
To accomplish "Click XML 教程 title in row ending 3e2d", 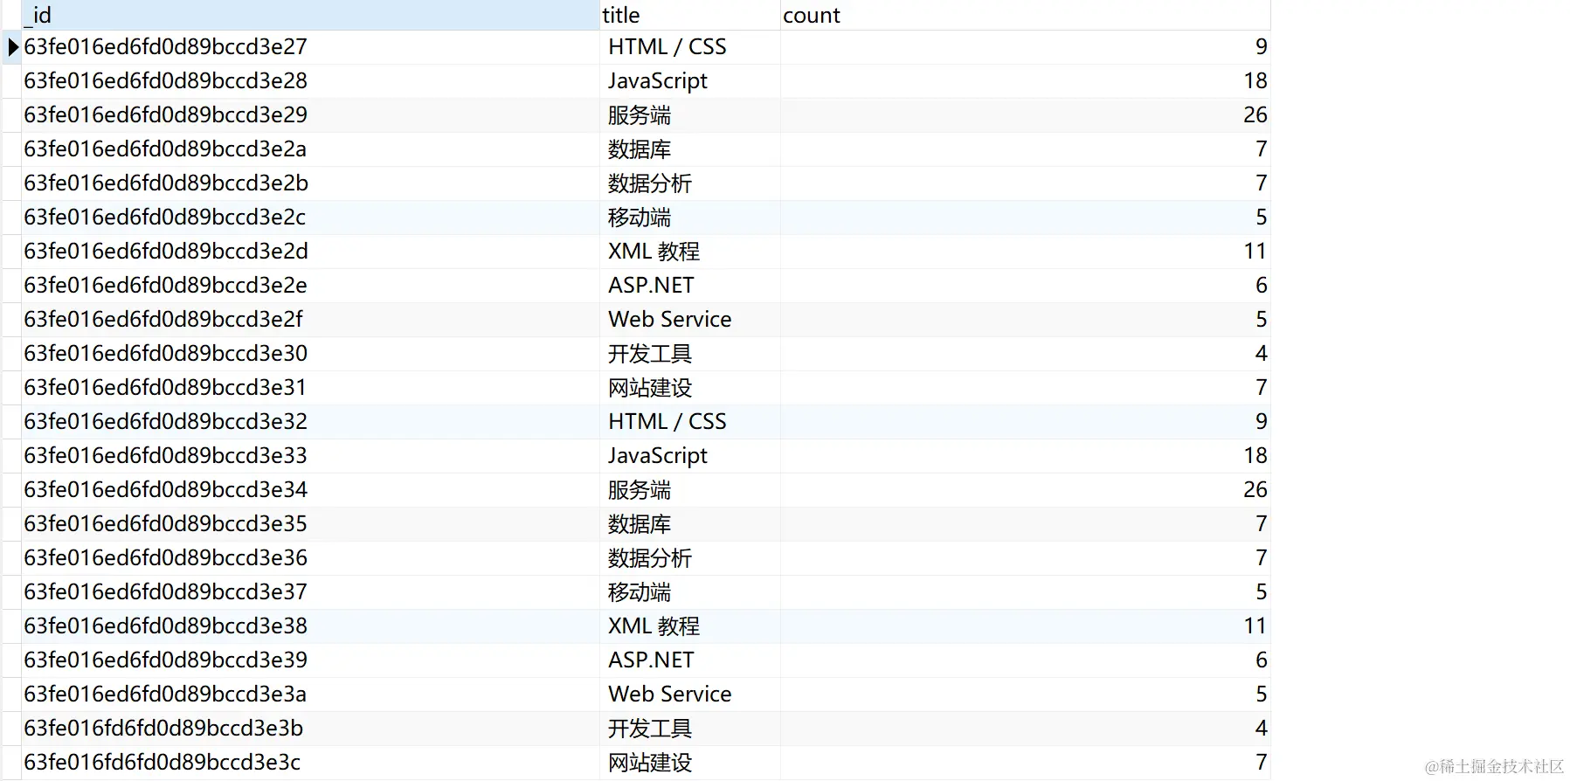I will [x=689, y=252].
